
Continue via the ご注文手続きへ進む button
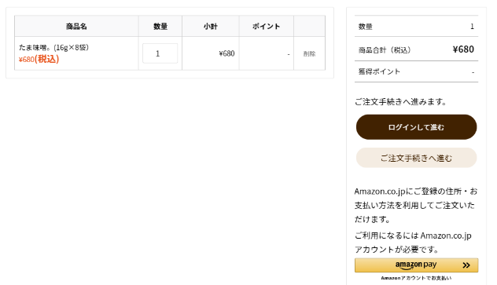[x=416, y=158]
